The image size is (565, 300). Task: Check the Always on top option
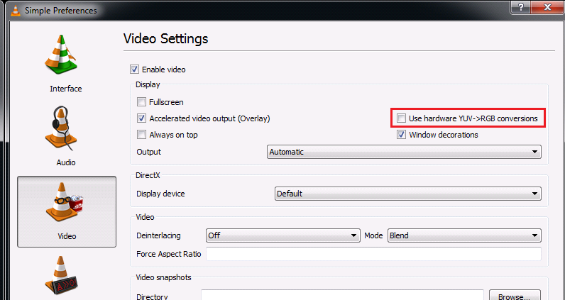pyautogui.click(x=142, y=135)
